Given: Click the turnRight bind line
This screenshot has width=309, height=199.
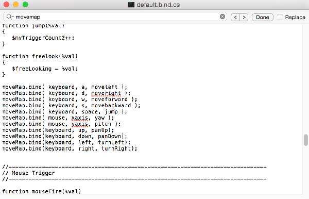Looking at the screenshot, I should click(x=70, y=148).
